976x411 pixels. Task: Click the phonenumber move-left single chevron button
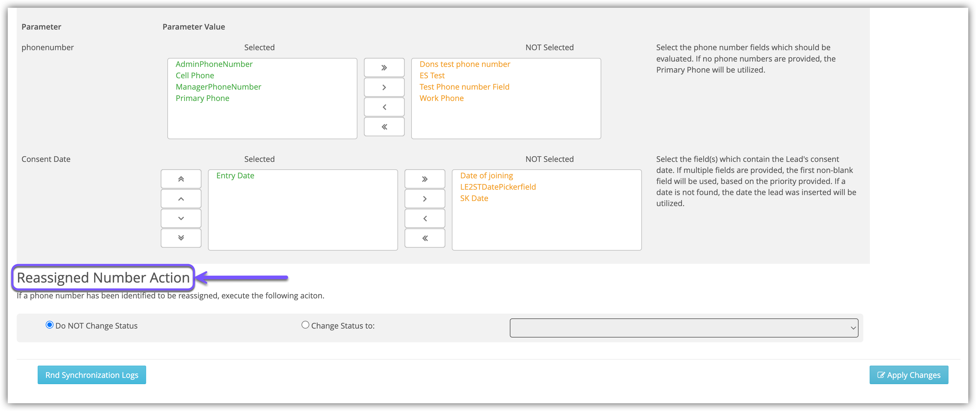[384, 107]
